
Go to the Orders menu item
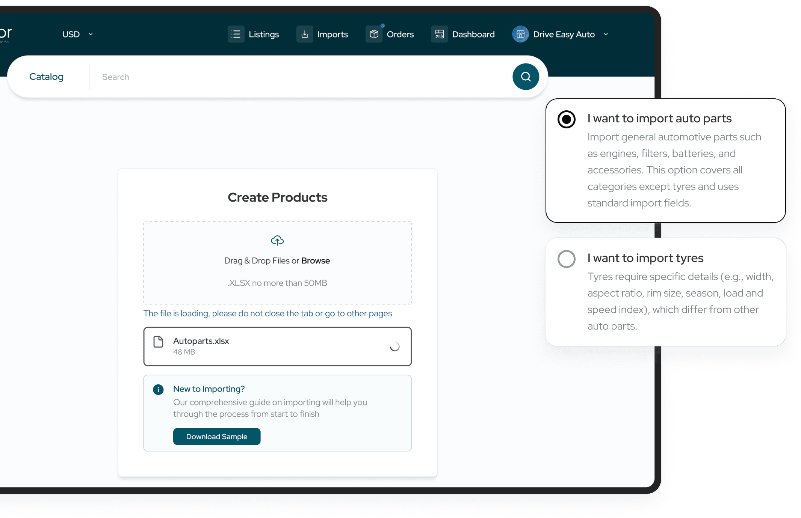(390, 34)
